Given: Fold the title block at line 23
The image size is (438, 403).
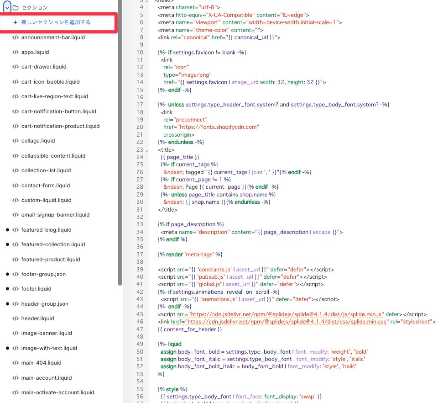Looking at the screenshot, I should pyautogui.click(x=146, y=151).
